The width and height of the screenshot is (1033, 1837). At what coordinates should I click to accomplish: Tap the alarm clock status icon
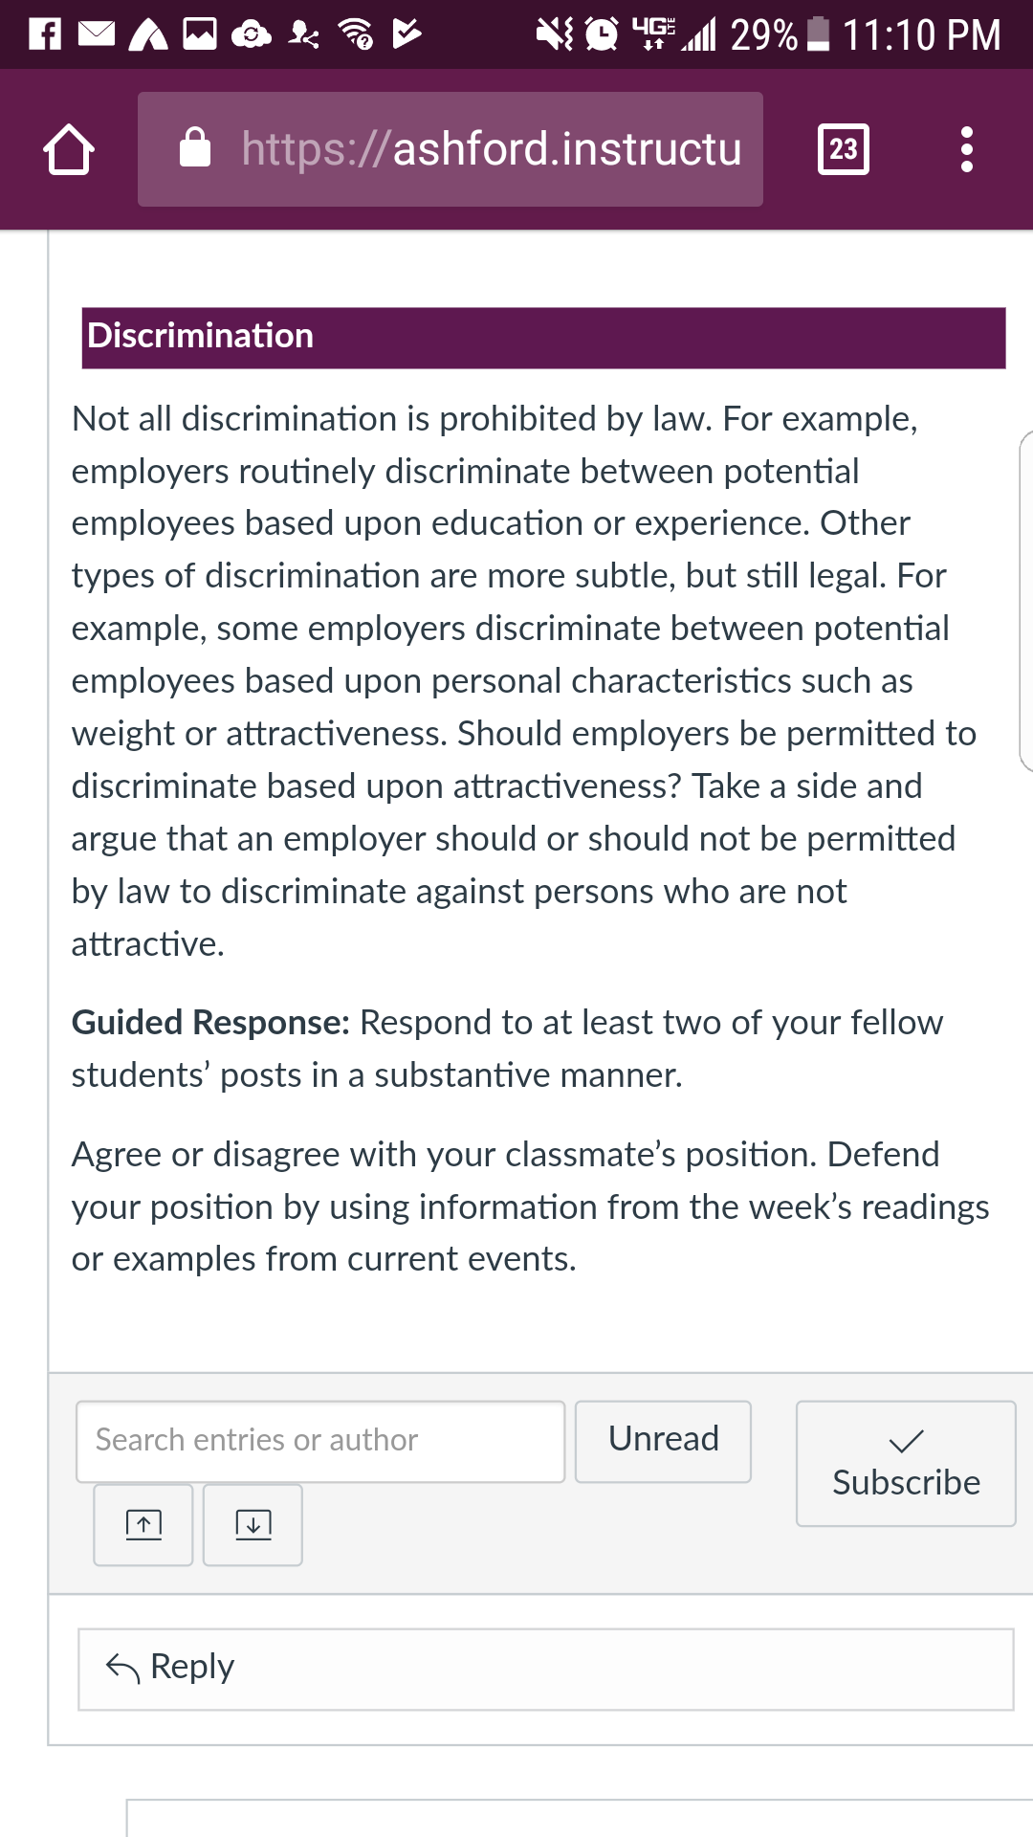coord(602,34)
